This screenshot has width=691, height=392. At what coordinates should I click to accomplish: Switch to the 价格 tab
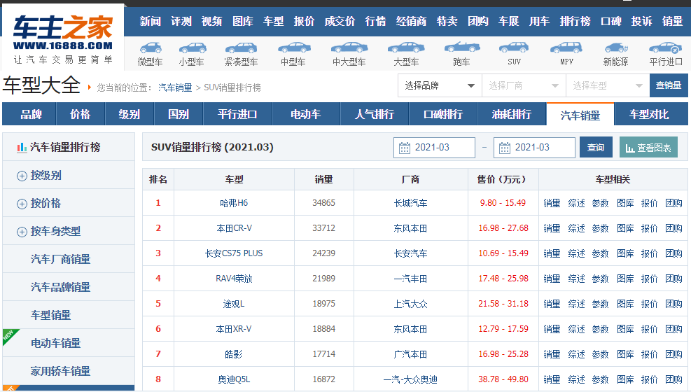click(x=81, y=115)
